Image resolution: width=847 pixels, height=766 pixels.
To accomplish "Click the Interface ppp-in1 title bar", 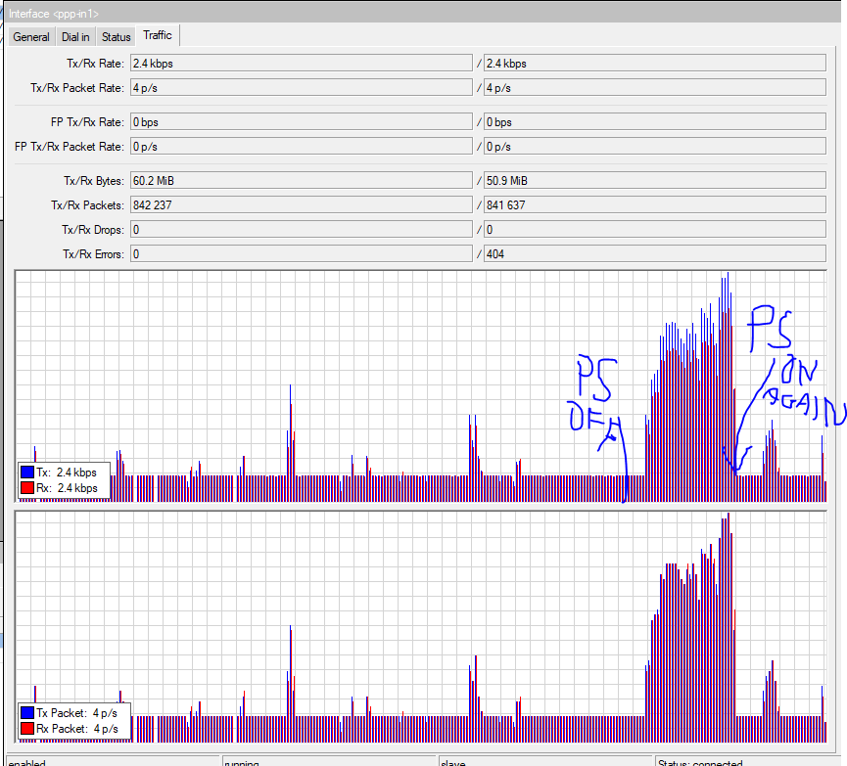I will point(423,13).
